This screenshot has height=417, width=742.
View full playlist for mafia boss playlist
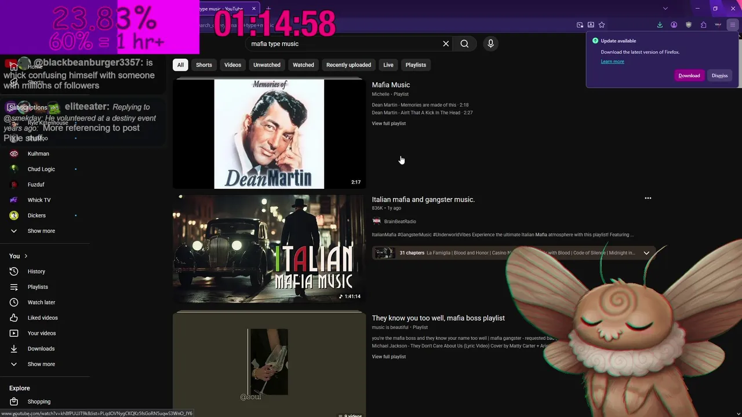(x=389, y=357)
